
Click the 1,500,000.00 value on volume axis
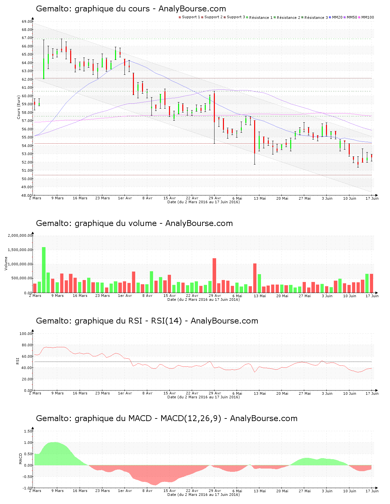pyautogui.click(x=20, y=250)
